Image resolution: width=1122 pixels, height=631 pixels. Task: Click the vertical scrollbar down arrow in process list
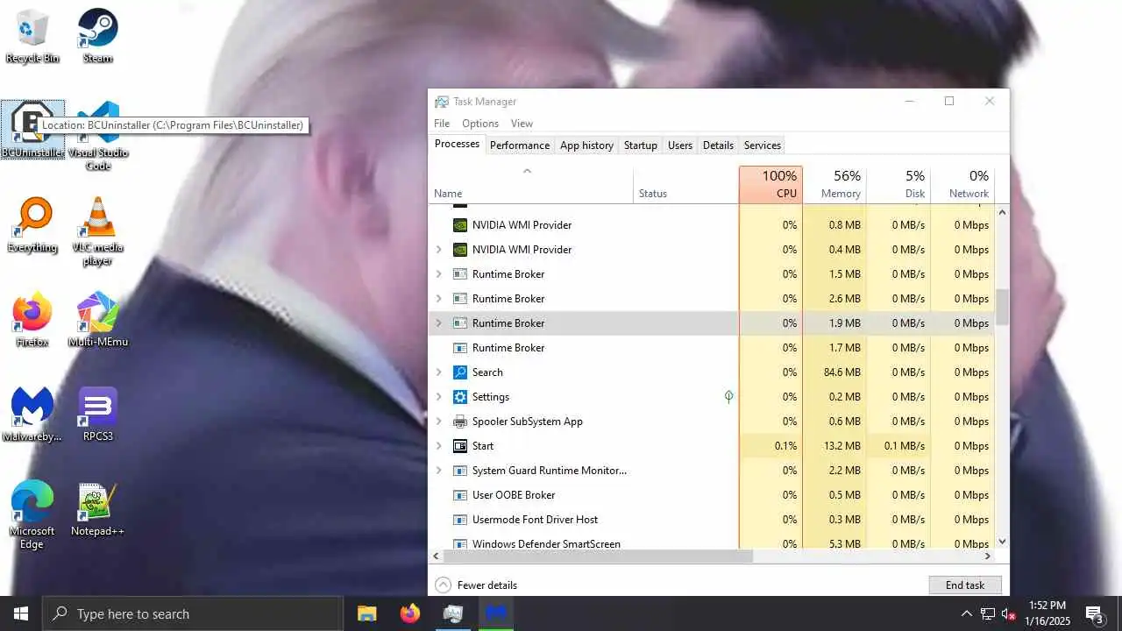click(1002, 542)
